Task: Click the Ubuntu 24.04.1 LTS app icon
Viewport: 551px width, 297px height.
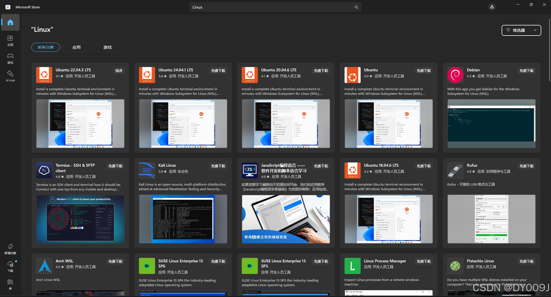Action: 147,75
